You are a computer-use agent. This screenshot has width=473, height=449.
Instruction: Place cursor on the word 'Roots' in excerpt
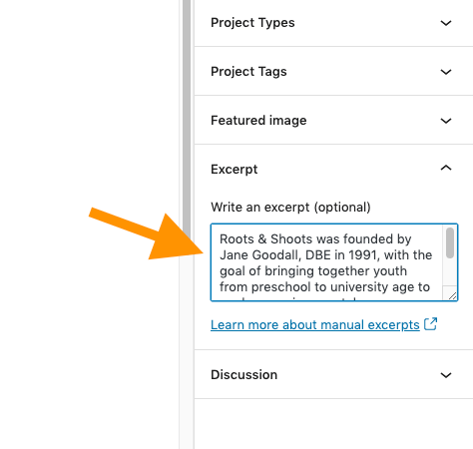click(236, 239)
